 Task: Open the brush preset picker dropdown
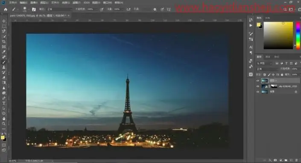[x=25, y=9]
